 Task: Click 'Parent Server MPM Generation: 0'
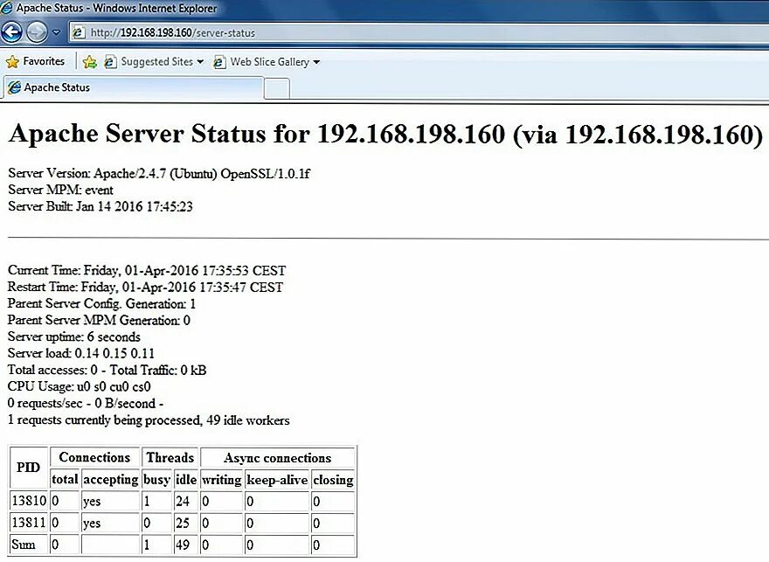[x=99, y=320]
